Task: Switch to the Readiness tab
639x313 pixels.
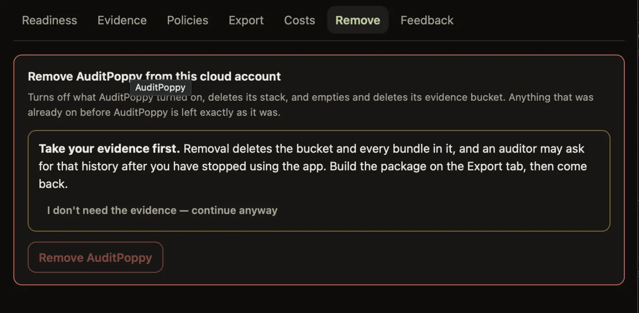Action: [49, 20]
